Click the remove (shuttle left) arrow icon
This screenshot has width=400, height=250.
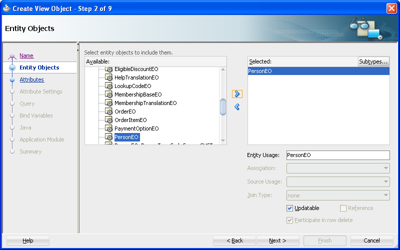point(237,106)
